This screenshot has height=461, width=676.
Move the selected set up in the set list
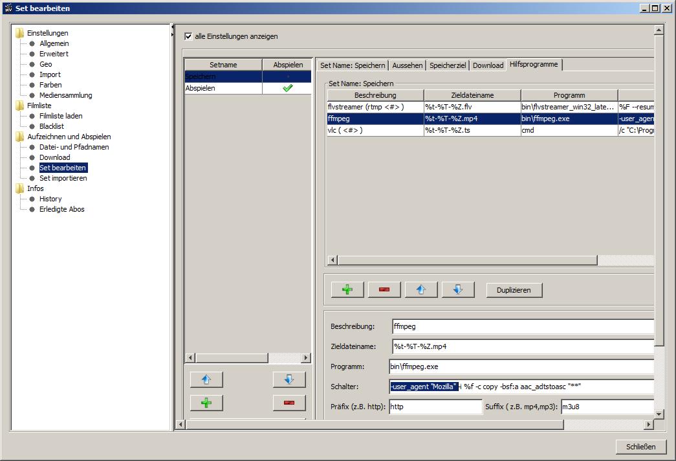pos(206,379)
